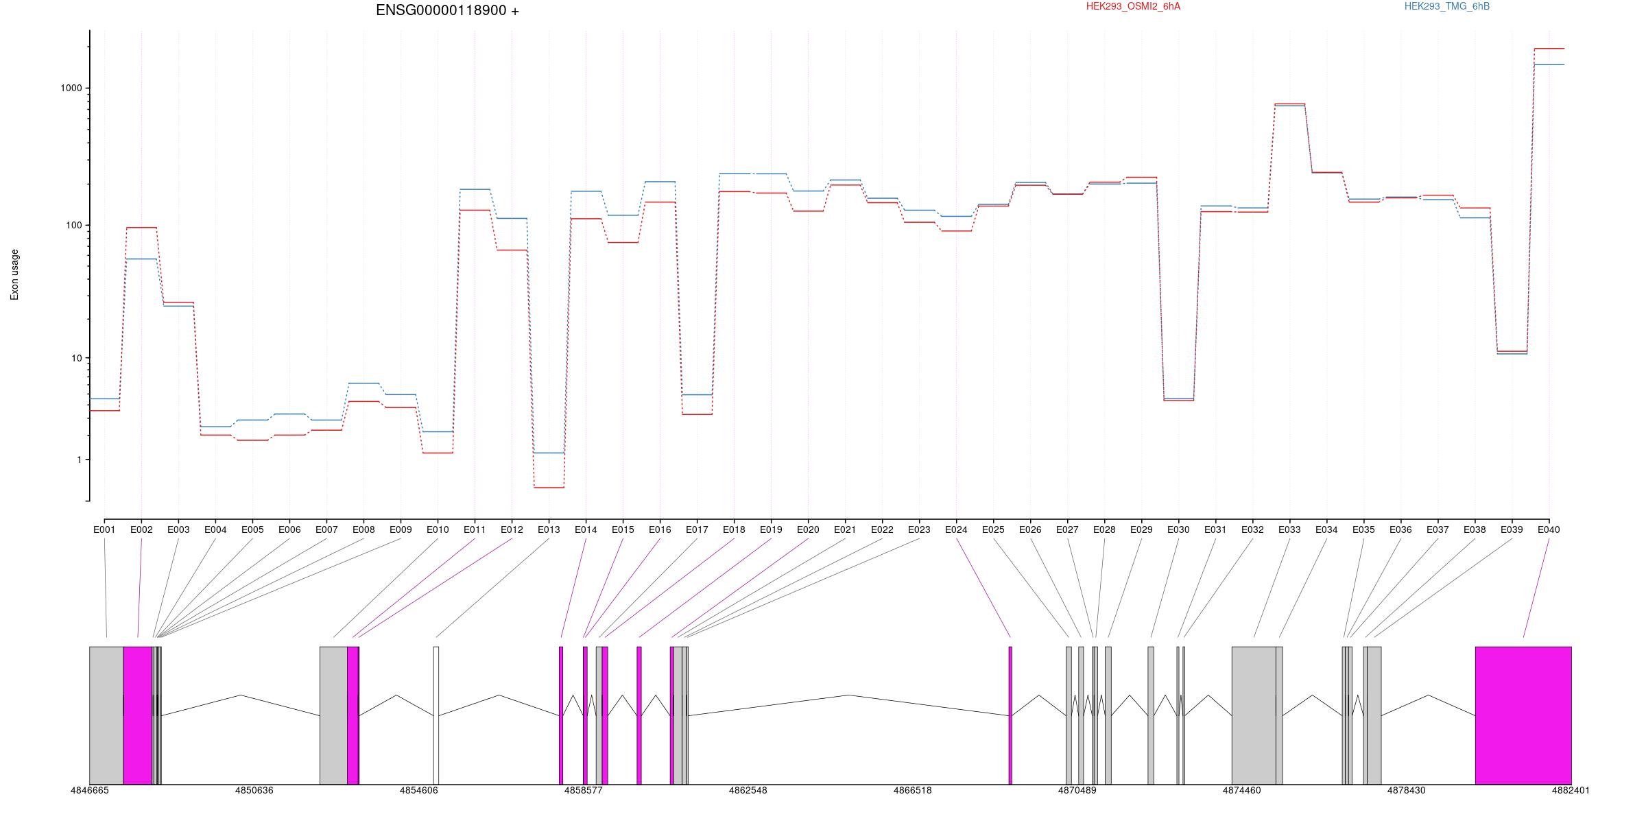Click exon label E020
1646x823 pixels.
pos(808,529)
